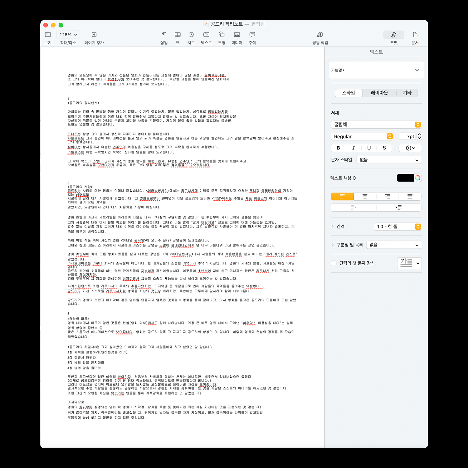468x468 pixels.
Task: Click the <공드리의 감사인사> heading text
Action: tap(83, 103)
